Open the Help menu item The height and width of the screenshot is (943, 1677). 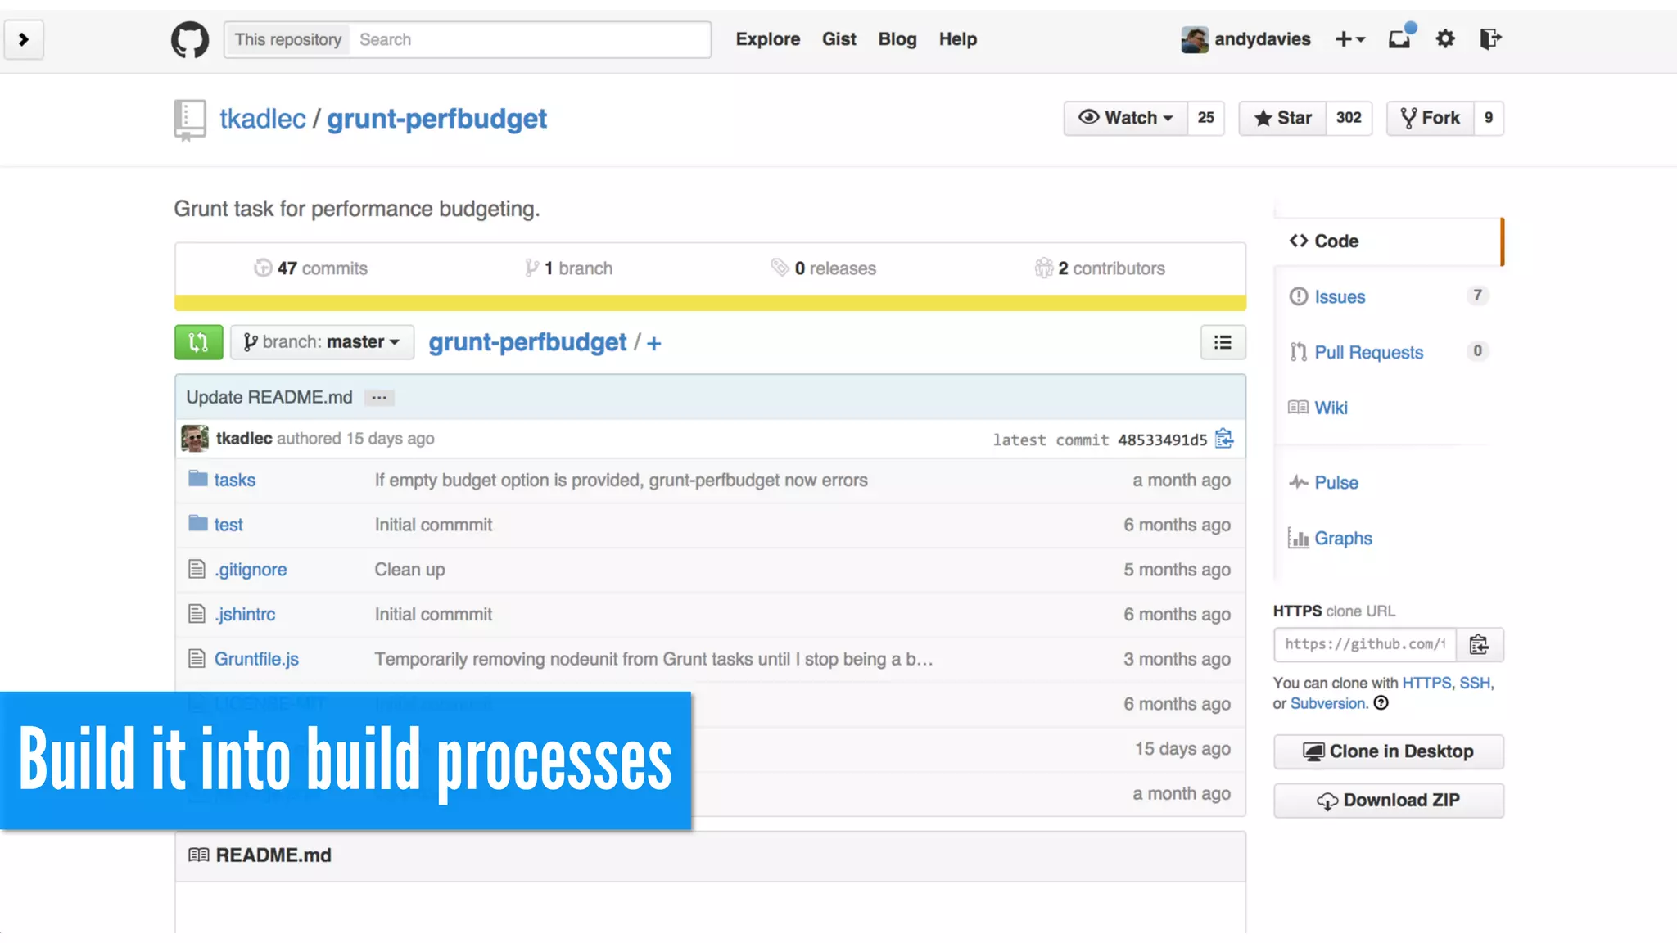(957, 39)
